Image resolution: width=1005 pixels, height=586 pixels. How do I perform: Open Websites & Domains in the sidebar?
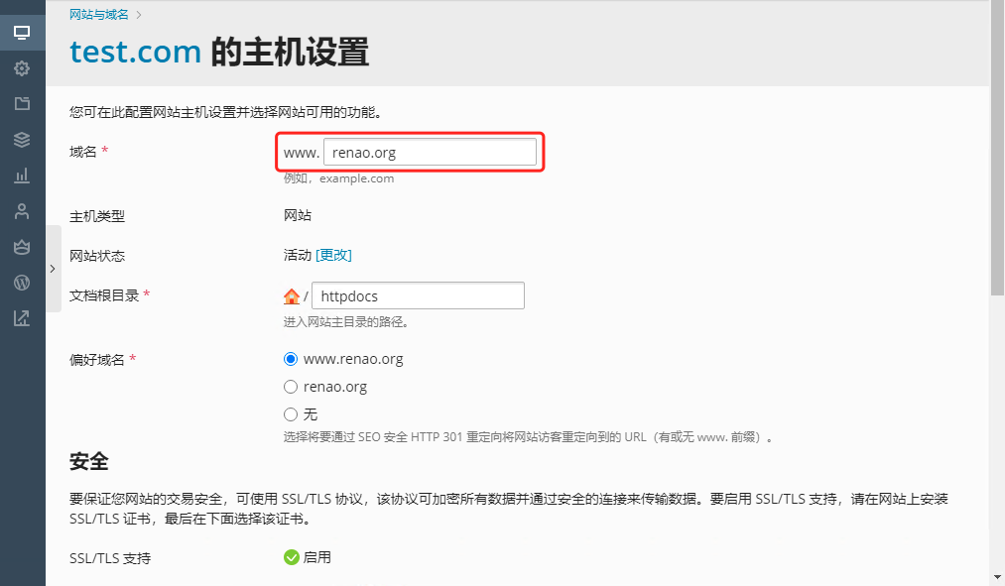point(22,32)
